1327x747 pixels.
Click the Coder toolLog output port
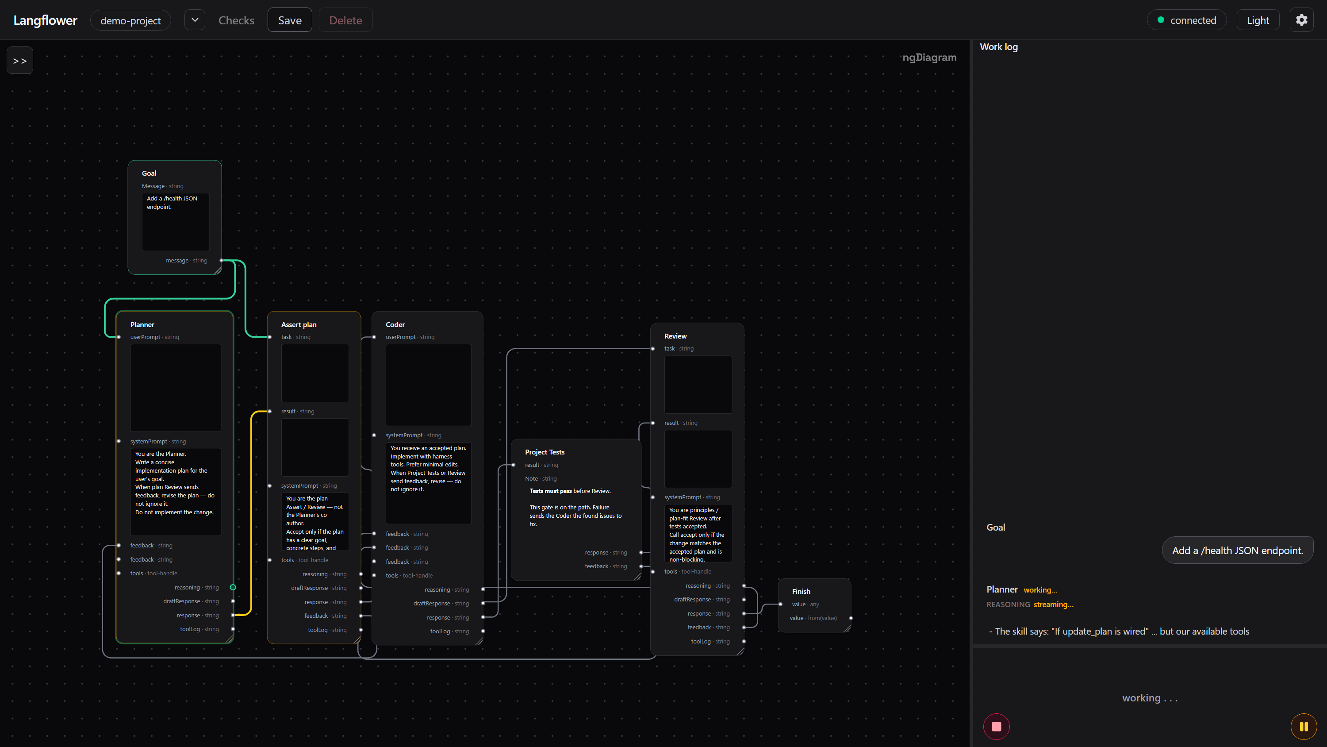tap(483, 631)
